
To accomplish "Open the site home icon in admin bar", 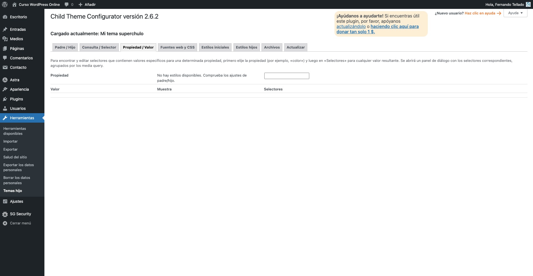I will (14, 4).
